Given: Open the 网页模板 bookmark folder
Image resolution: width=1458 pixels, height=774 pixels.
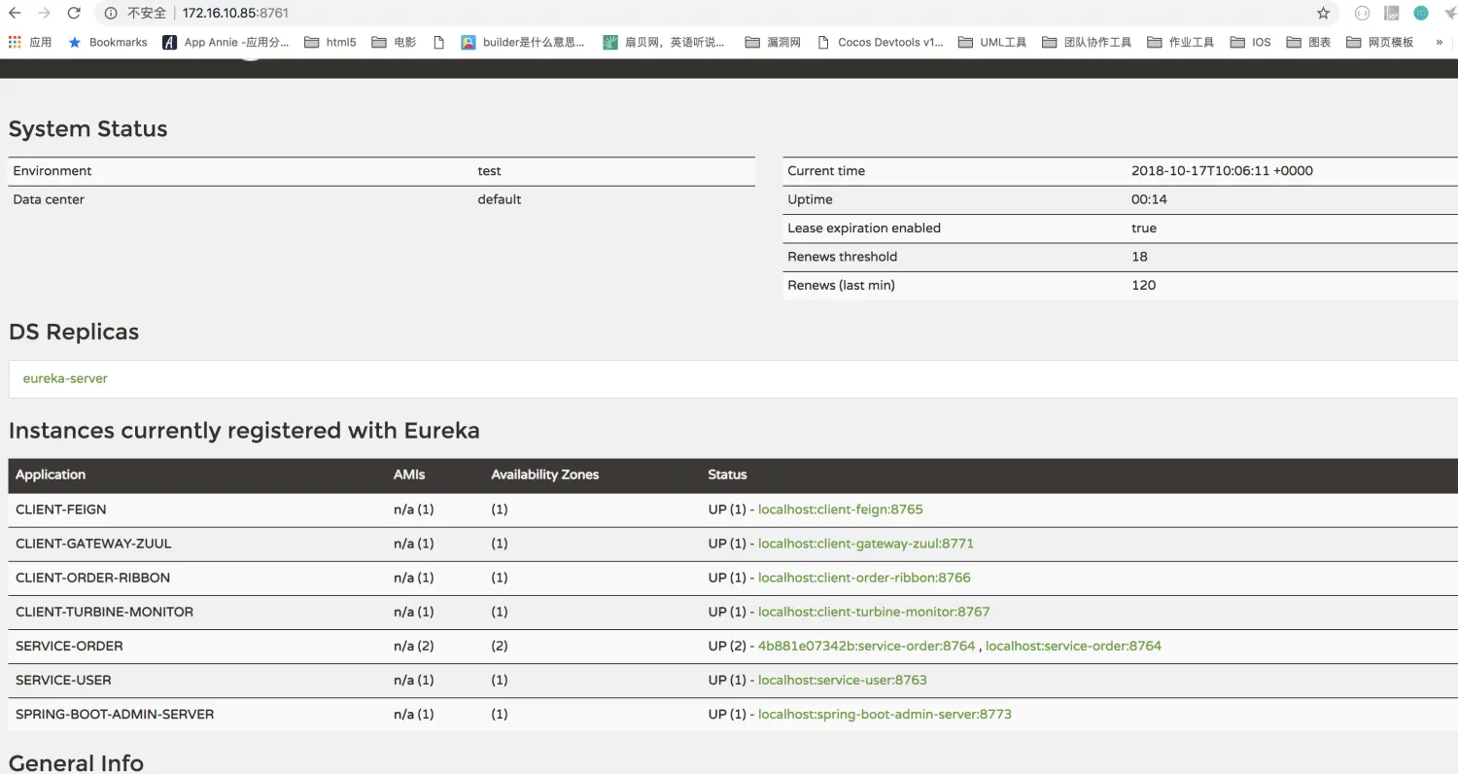Looking at the screenshot, I should click(1380, 42).
